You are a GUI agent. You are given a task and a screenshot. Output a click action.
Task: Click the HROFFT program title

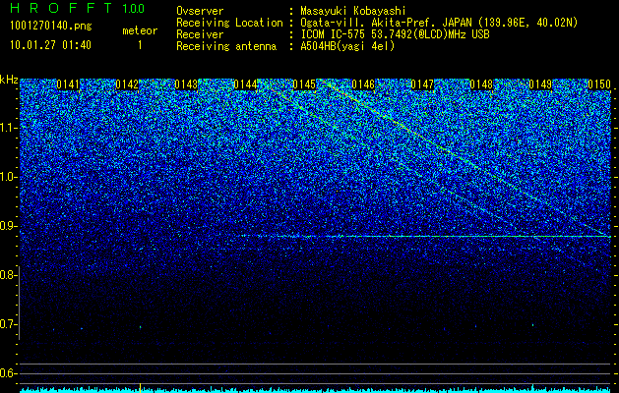click(x=62, y=8)
